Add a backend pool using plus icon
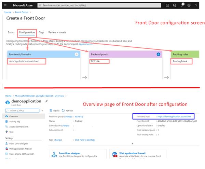Image resolution: width=205 pixels, height=169 pixels. [158, 54]
